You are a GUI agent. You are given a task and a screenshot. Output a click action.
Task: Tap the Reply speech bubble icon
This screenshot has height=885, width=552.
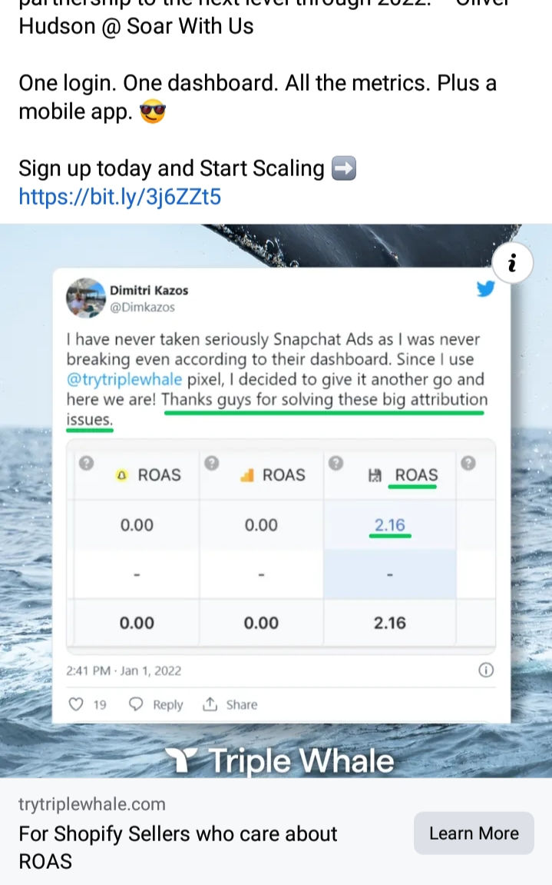pyautogui.click(x=136, y=704)
